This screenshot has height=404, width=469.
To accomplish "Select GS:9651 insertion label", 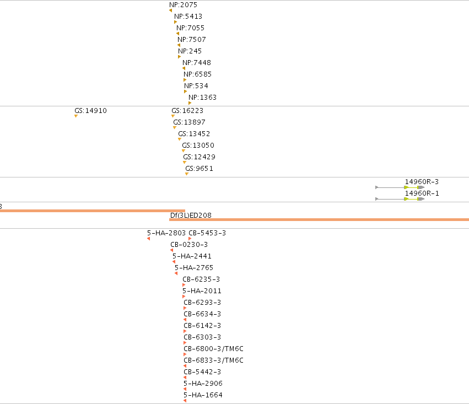I will click(x=199, y=169).
